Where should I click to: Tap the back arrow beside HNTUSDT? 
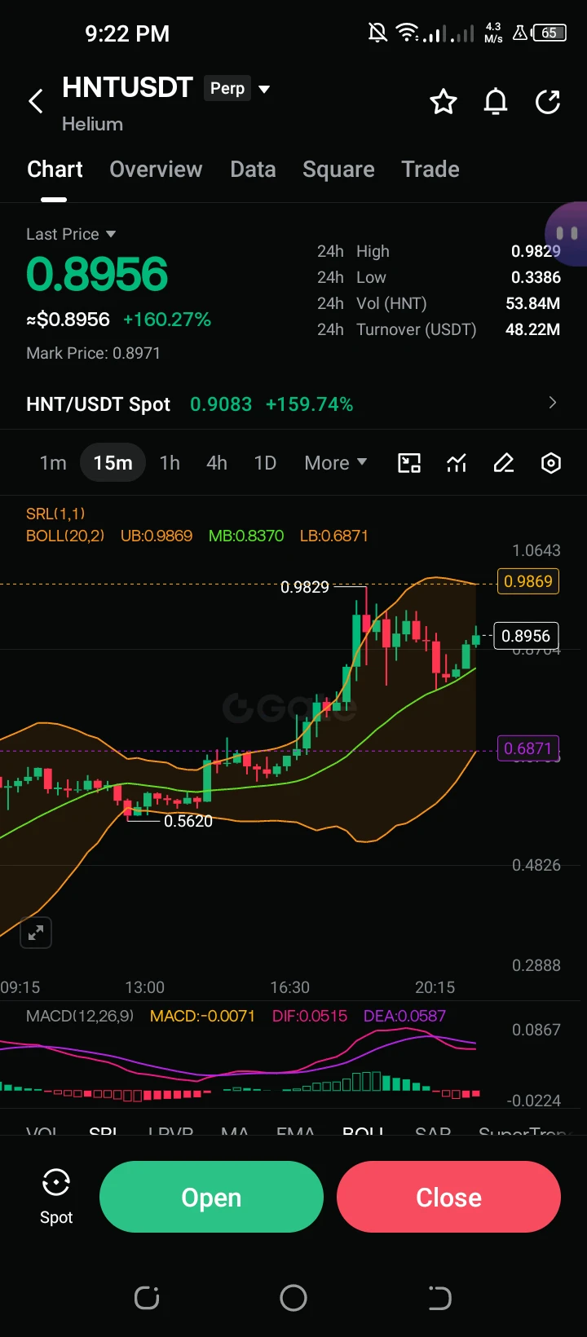coord(36,102)
